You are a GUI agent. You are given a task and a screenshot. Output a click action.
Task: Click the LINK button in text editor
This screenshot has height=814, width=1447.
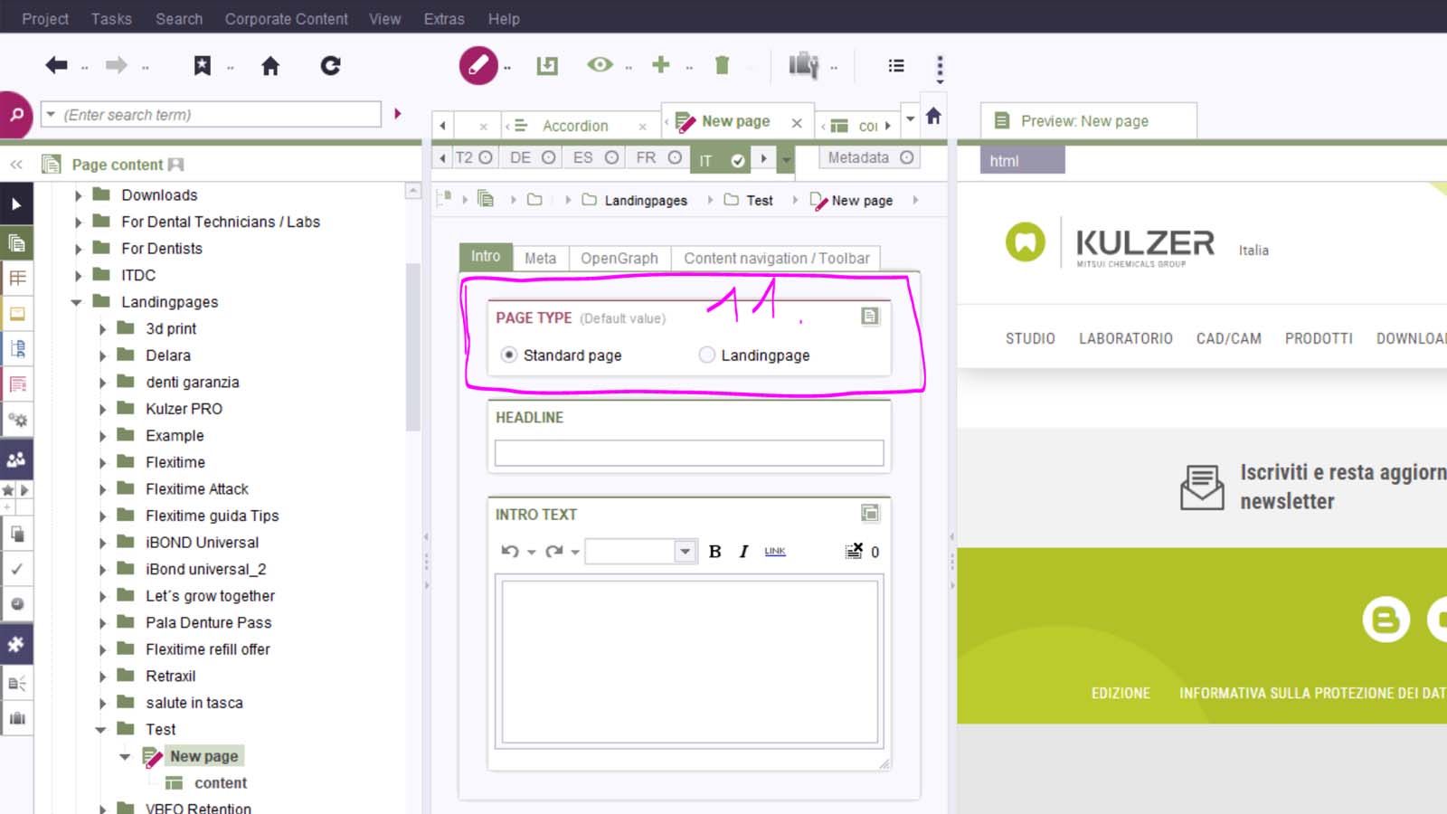(775, 552)
